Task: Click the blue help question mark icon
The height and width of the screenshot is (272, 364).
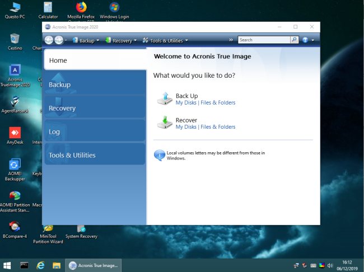Action: [x=305, y=40]
